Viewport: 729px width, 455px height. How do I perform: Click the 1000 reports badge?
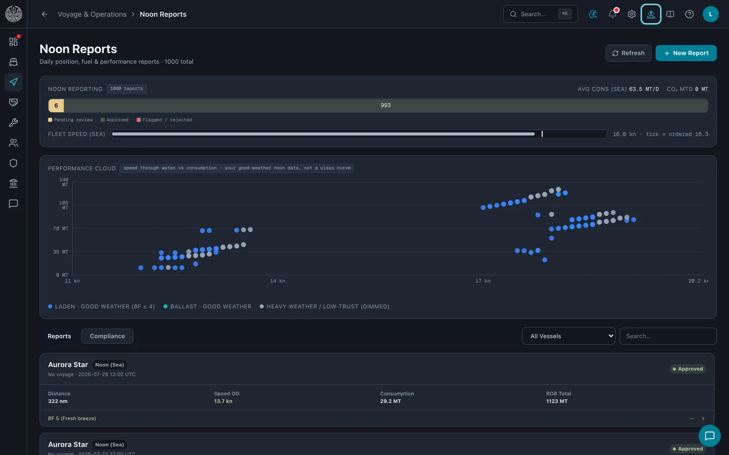pos(127,89)
